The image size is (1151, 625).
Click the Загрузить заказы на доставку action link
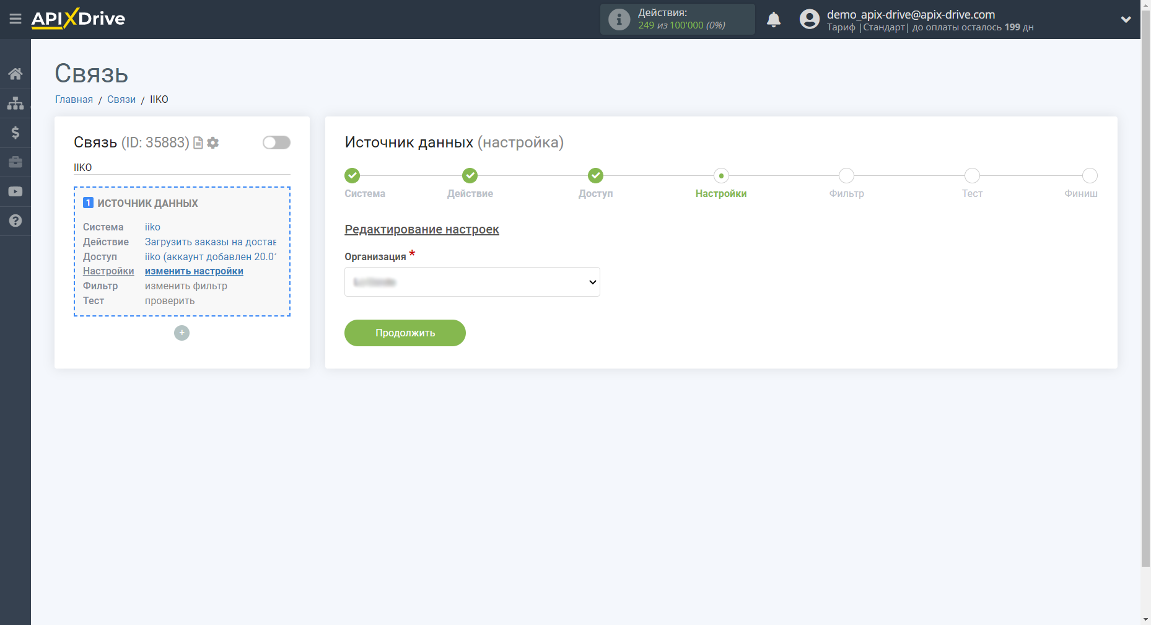click(x=211, y=242)
